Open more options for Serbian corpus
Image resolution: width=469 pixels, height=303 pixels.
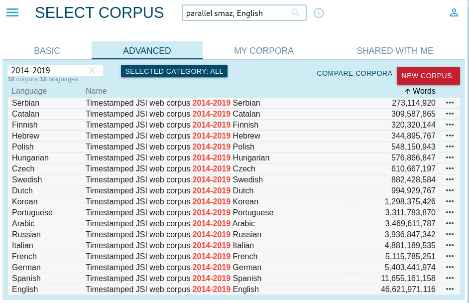(x=450, y=103)
